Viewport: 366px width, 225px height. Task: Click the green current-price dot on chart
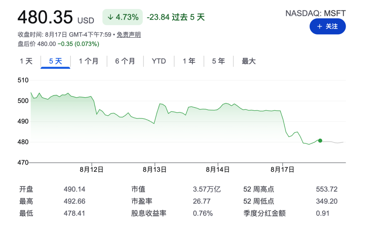point(320,141)
